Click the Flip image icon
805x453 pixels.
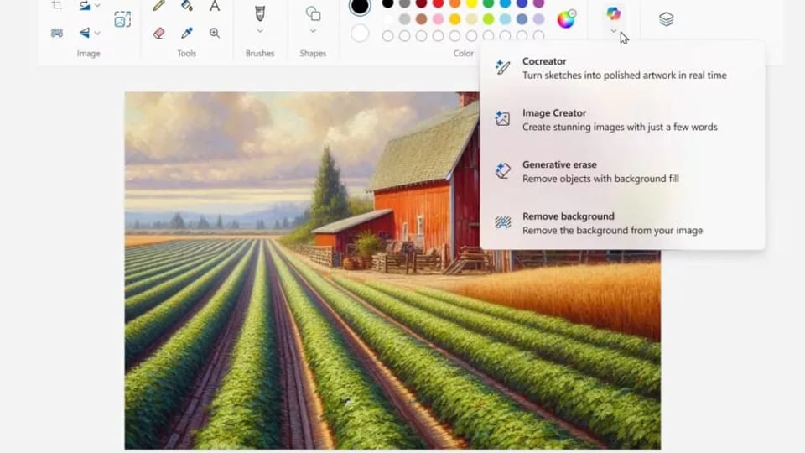[x=85, y=34]
